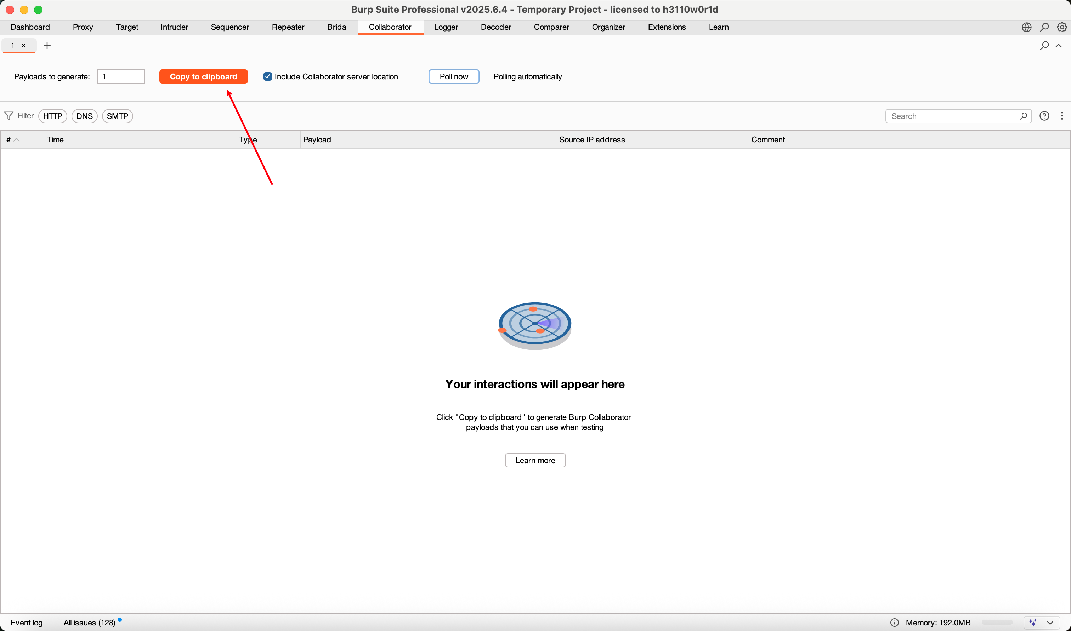Click the Learn more button
Image resolution: width=1071 pixels, height=631 pixels.
pyautogui.click(x=535, y=460)
